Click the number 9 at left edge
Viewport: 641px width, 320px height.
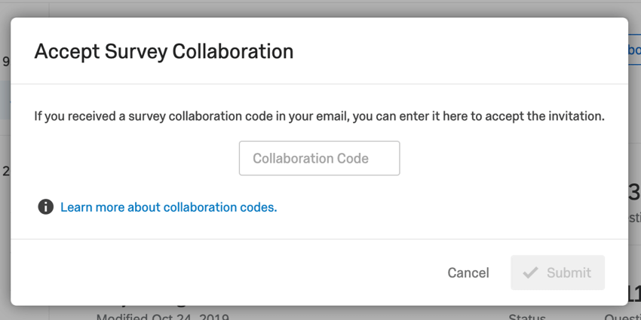(x=6, y=62)
